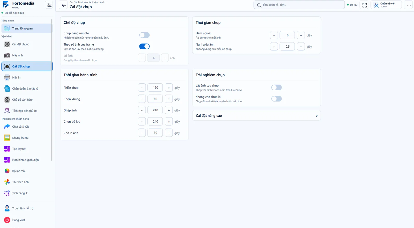Open Tạo layout page

click(x=27, y=149)
